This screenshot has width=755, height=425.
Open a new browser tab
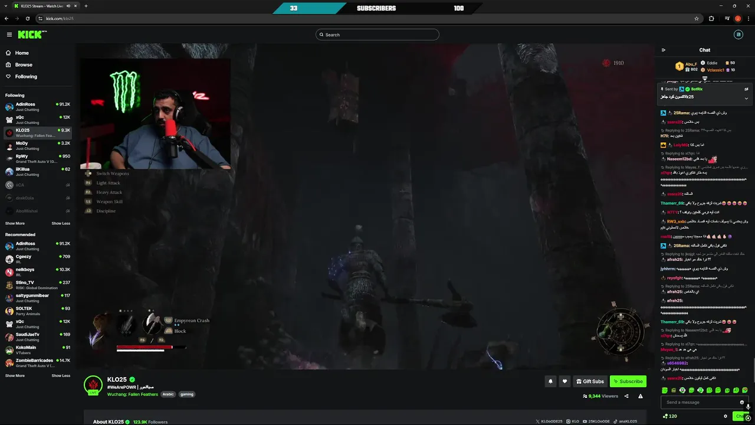coord(86,6)
